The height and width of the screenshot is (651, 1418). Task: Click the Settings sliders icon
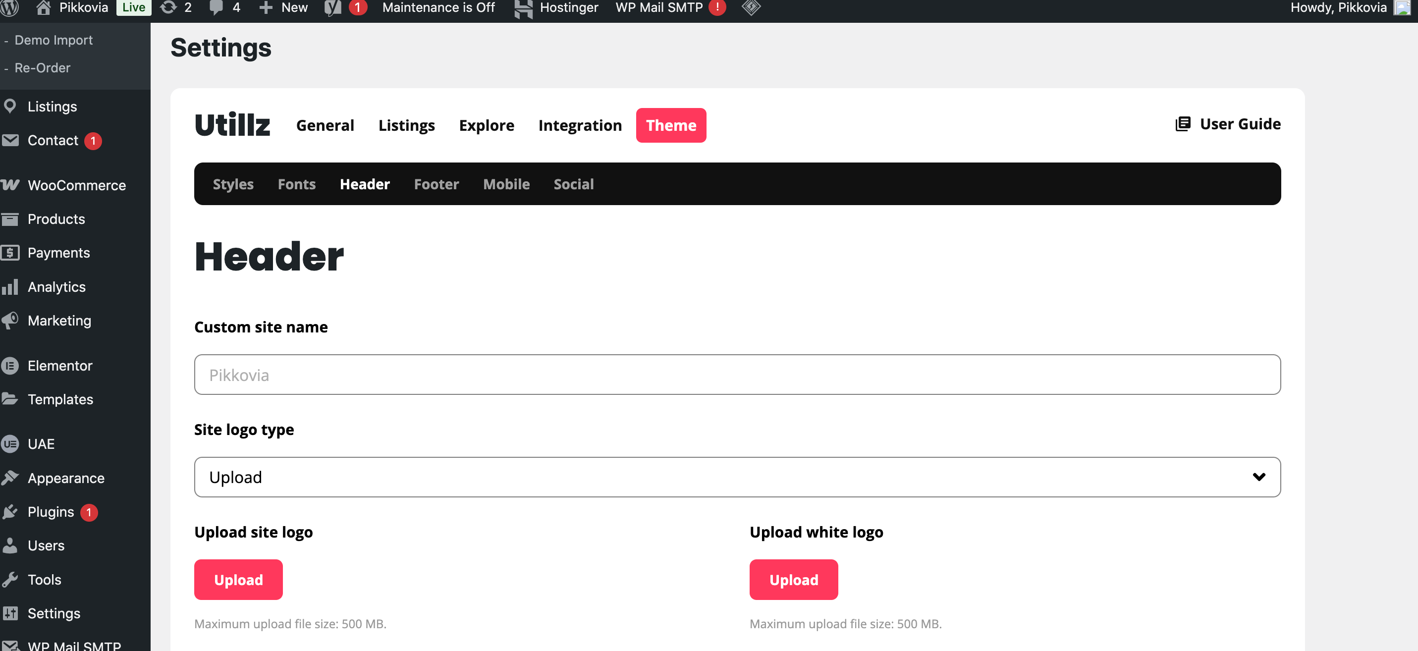pos(10,613)
